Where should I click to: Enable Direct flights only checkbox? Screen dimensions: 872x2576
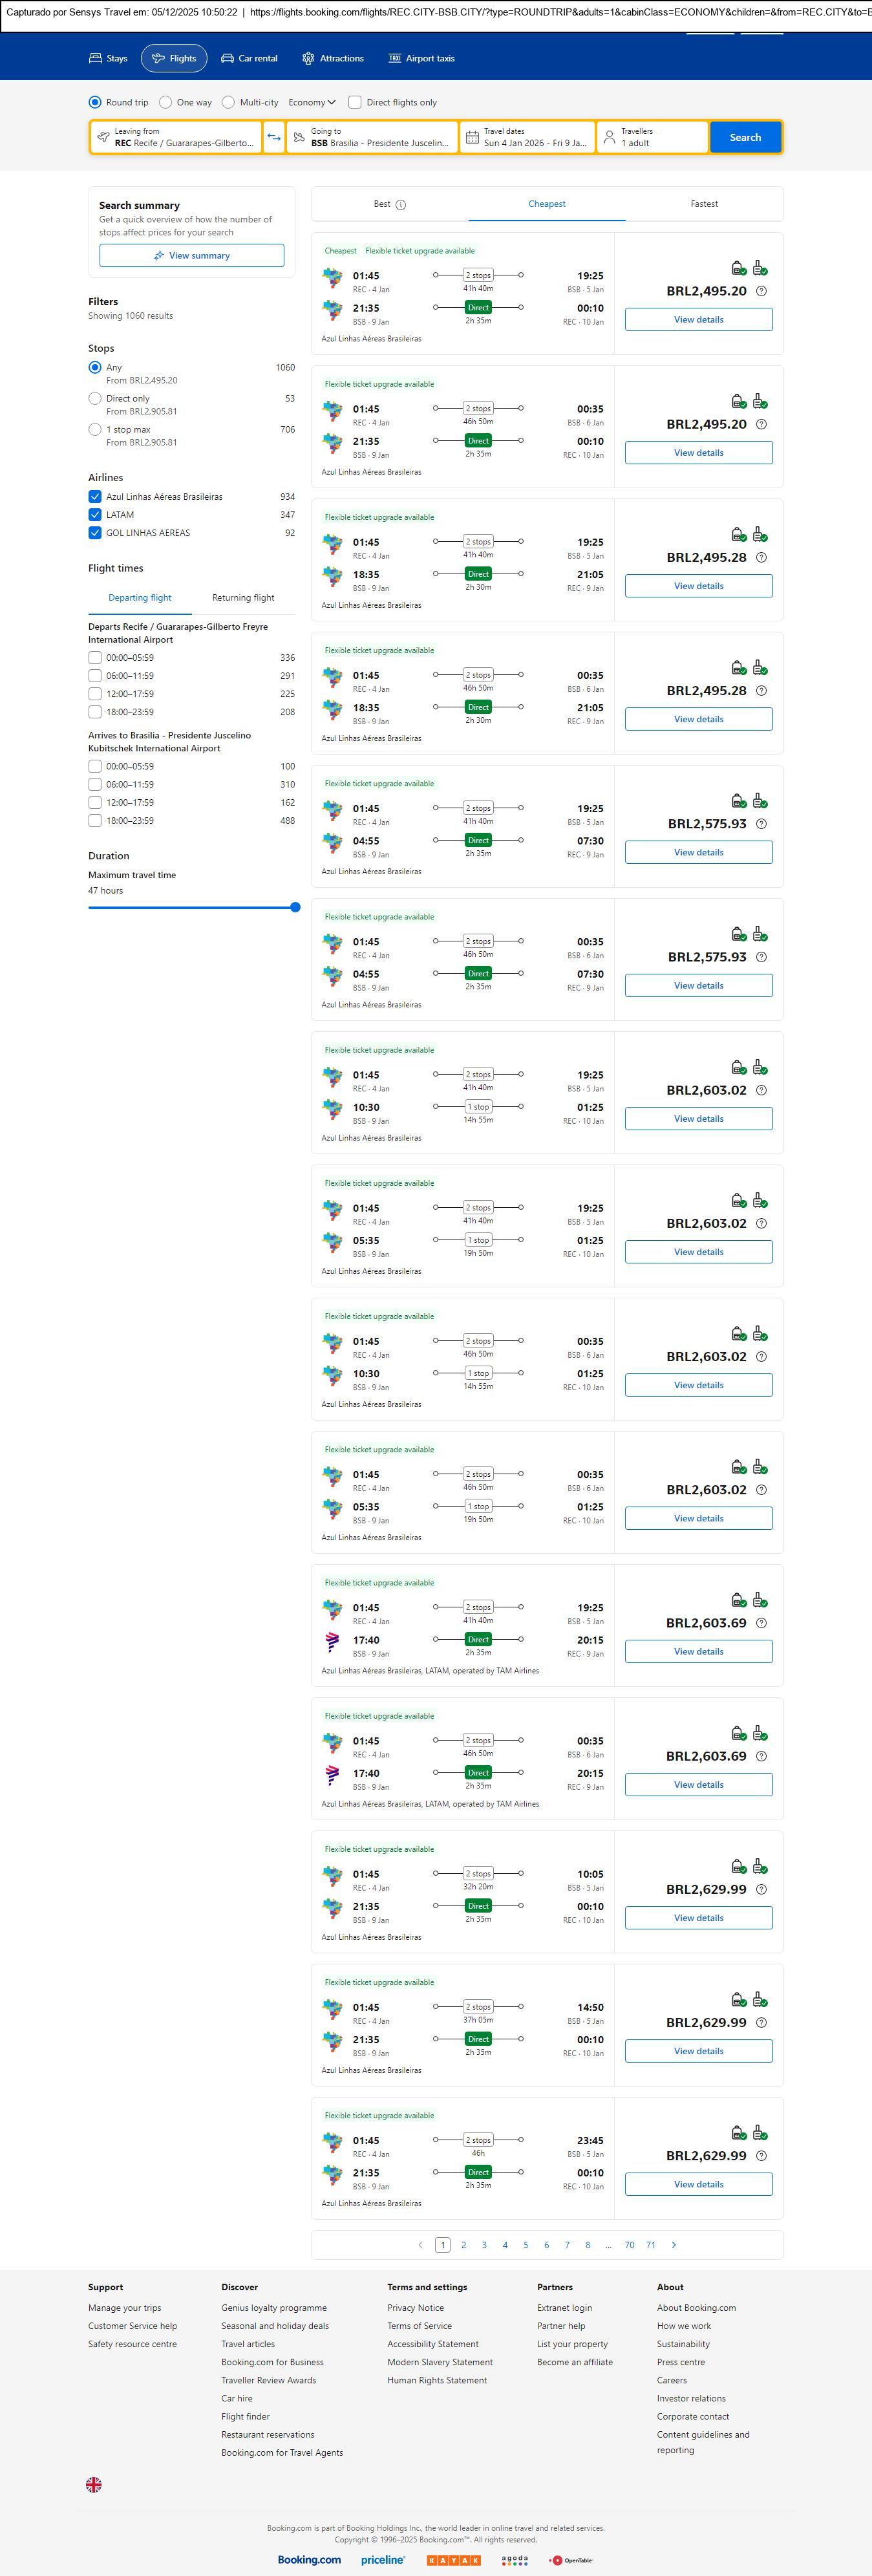355,102
